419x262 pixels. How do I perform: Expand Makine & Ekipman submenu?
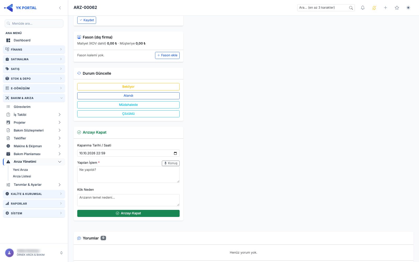[x=34, y=146]
